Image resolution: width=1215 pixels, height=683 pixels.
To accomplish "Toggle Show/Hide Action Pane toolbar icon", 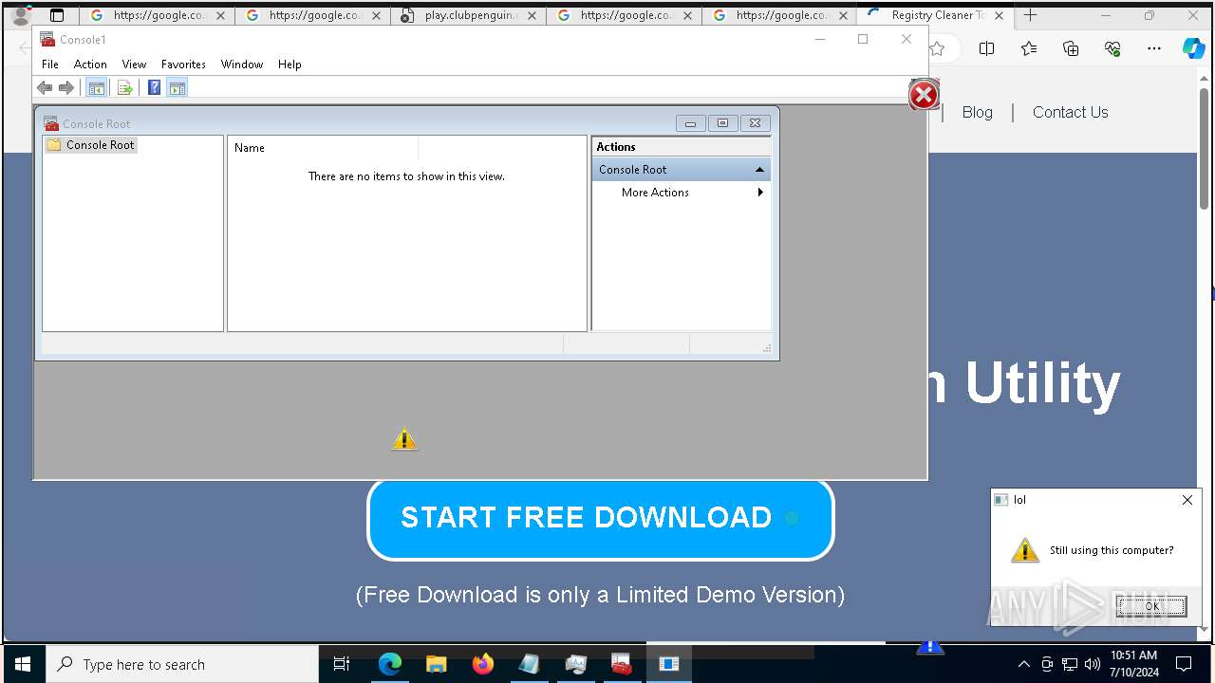I will (178, 88).
